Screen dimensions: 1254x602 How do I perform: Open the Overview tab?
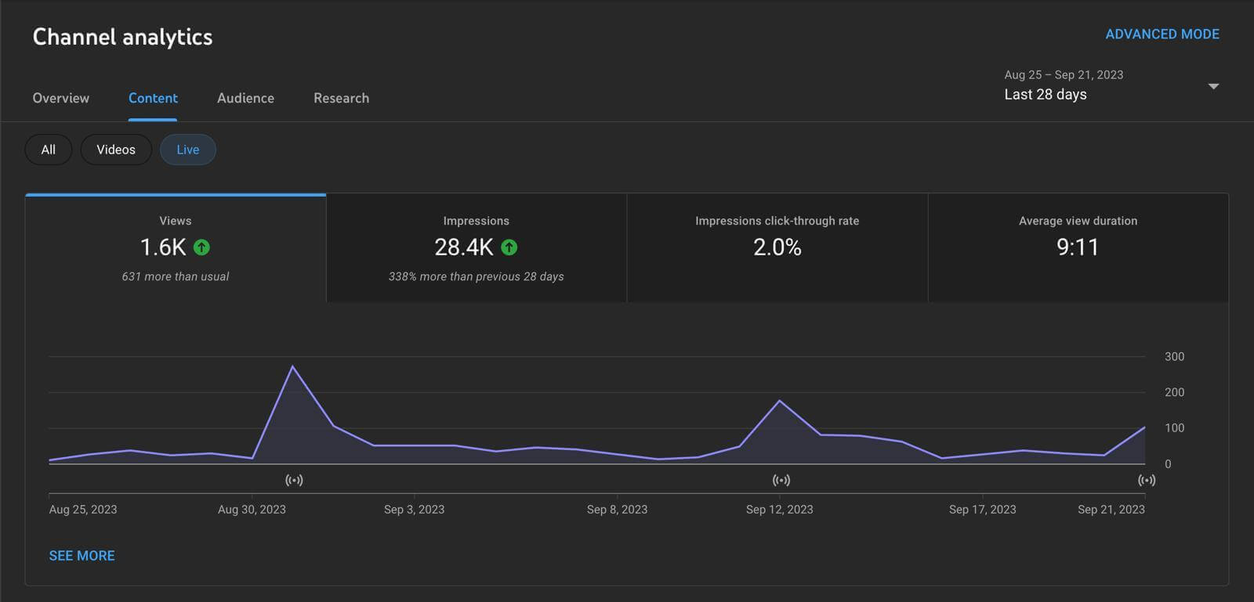pos(61,98)
